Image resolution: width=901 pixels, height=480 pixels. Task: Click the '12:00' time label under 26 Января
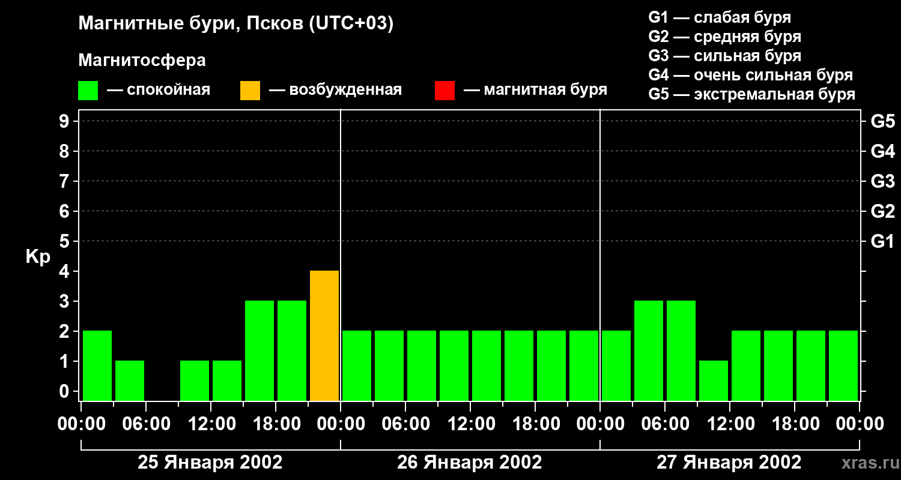click(x=470, y=425)
